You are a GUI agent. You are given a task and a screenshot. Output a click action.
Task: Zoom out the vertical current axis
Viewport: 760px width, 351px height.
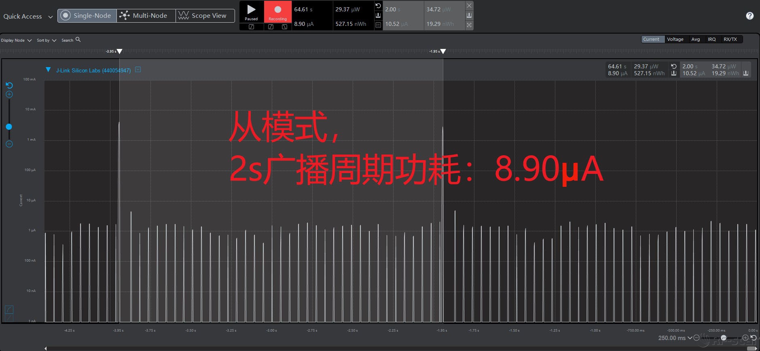[9, 144]
